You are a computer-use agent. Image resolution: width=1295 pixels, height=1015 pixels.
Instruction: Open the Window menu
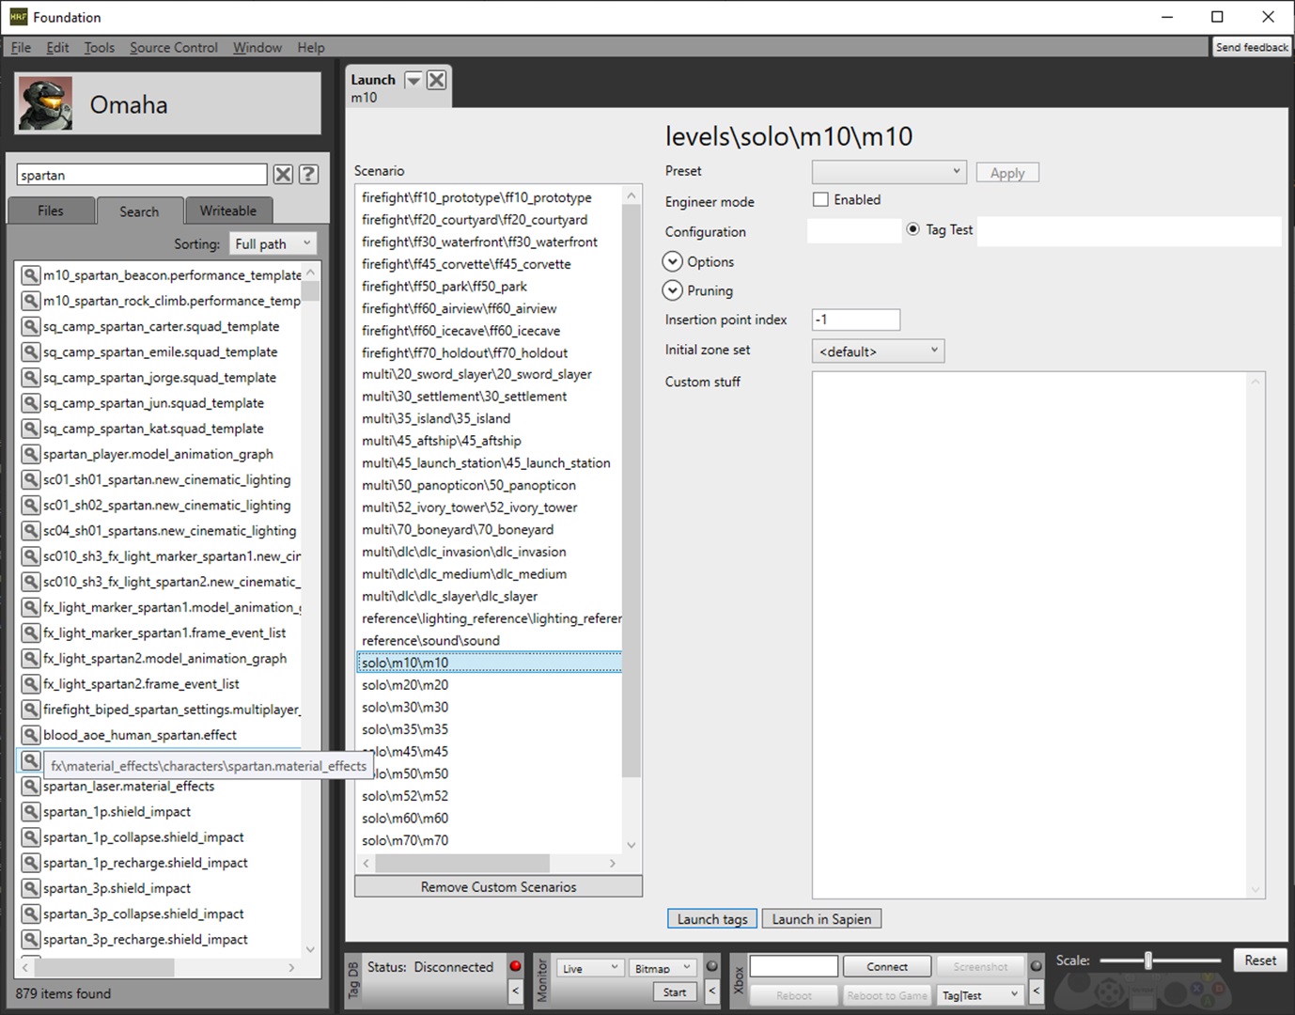point(257,47)
